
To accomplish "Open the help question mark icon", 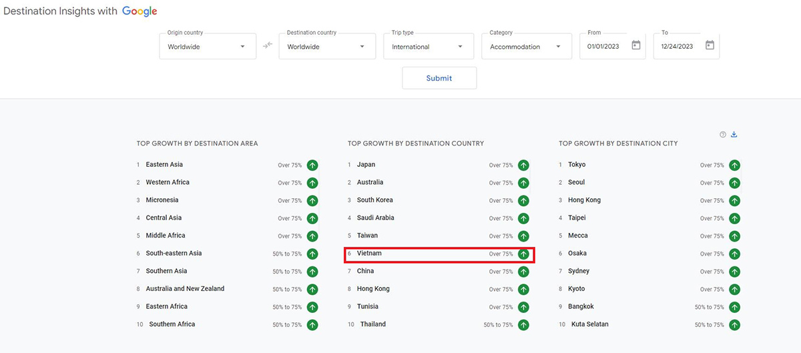I will click(723, 135).
